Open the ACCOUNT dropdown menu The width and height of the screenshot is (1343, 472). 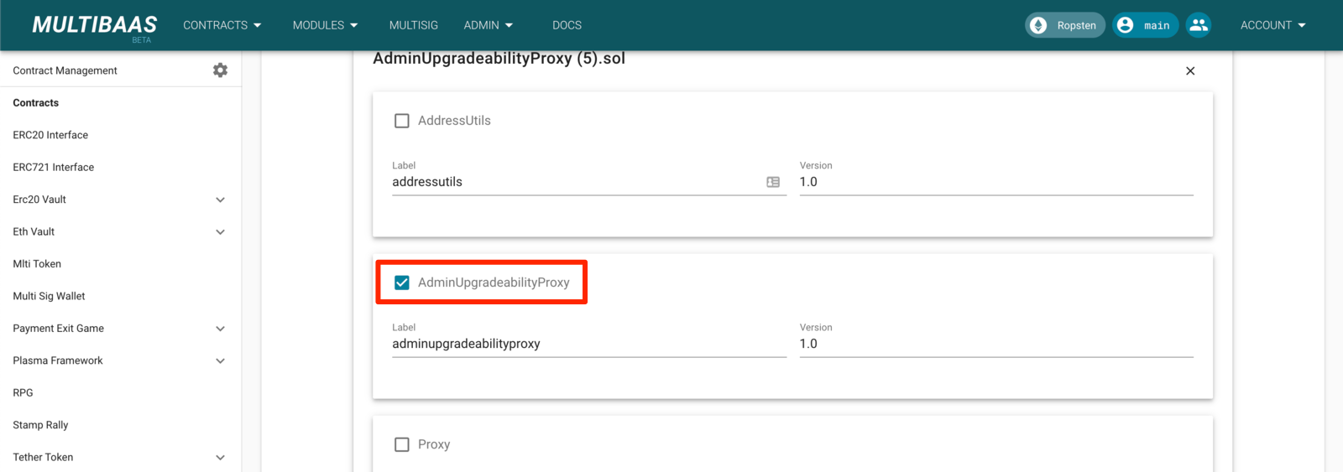coord(1273,25)
